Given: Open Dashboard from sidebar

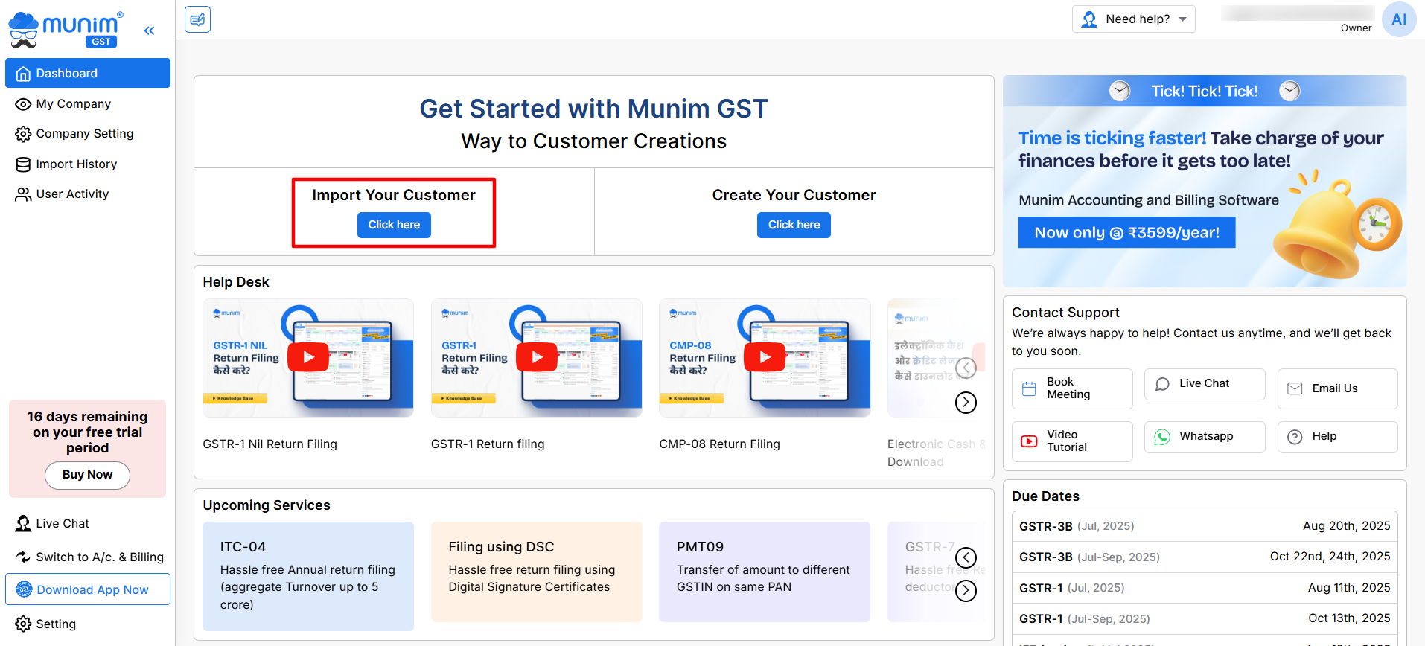Looking at the screenshot, I should click(x=88, y=73).
